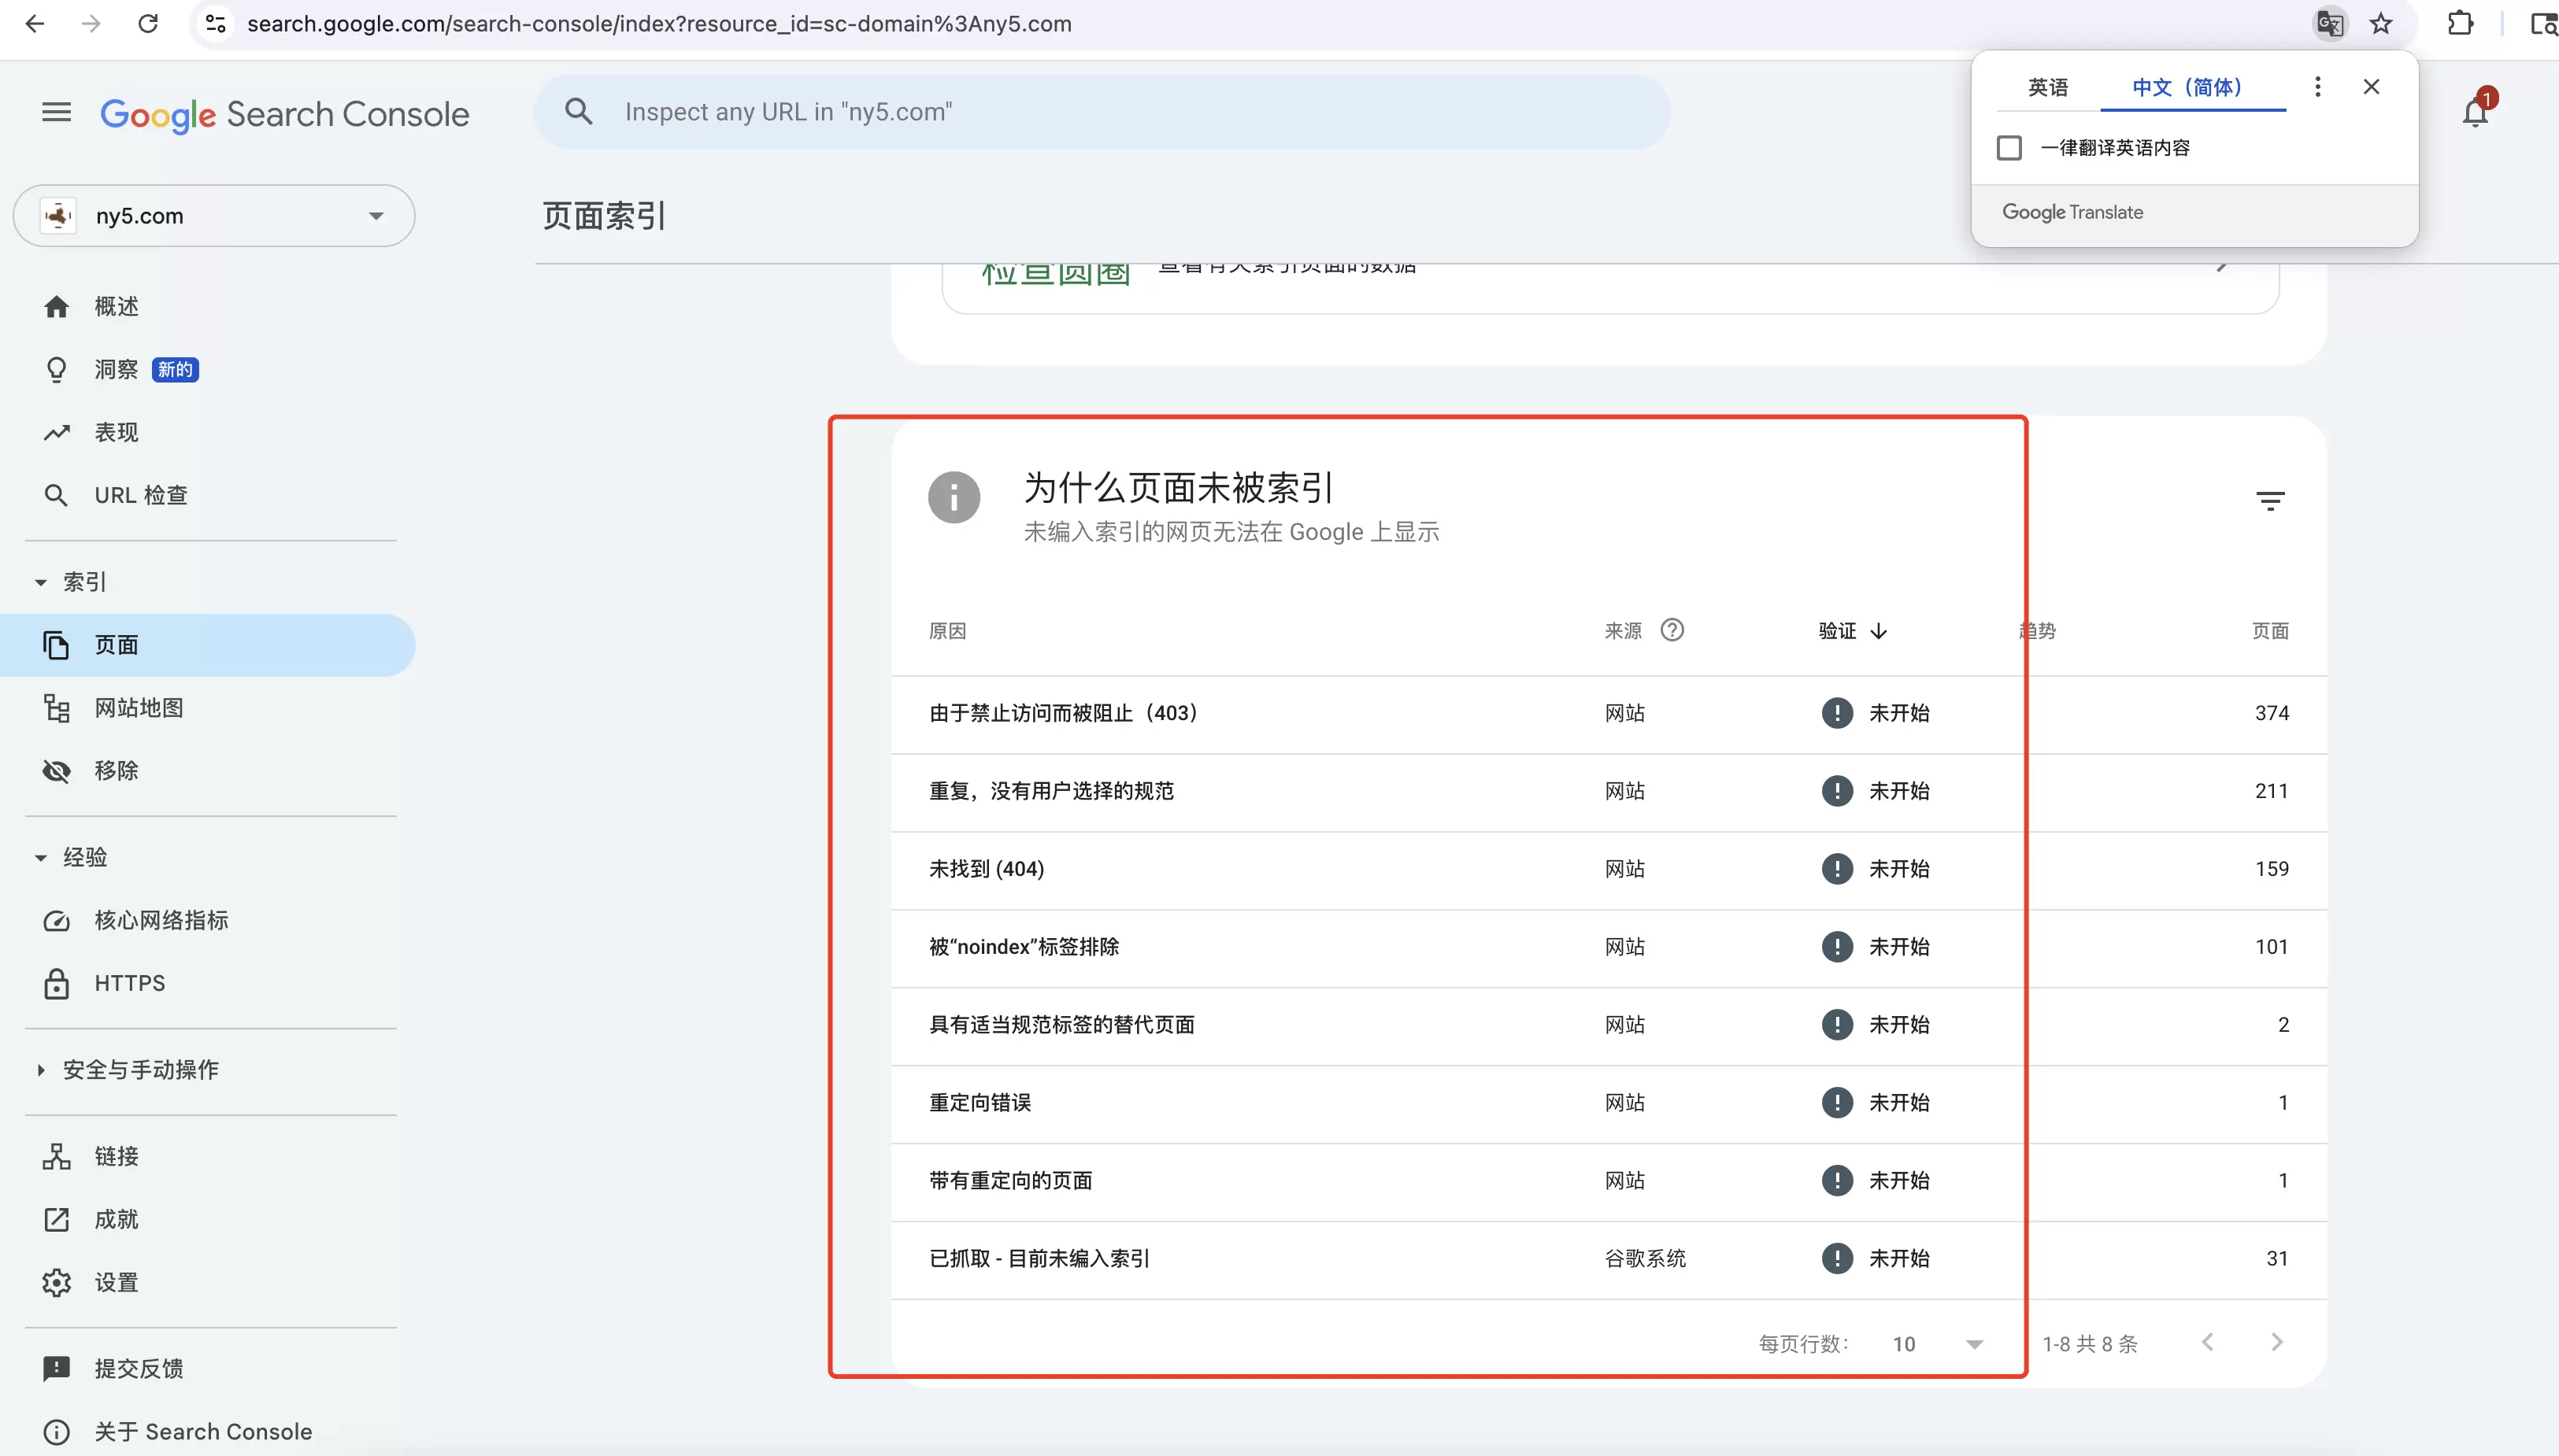Click validation status in the 403 row
This screenshot has height=1456, width=2559.
point(1876,713)
